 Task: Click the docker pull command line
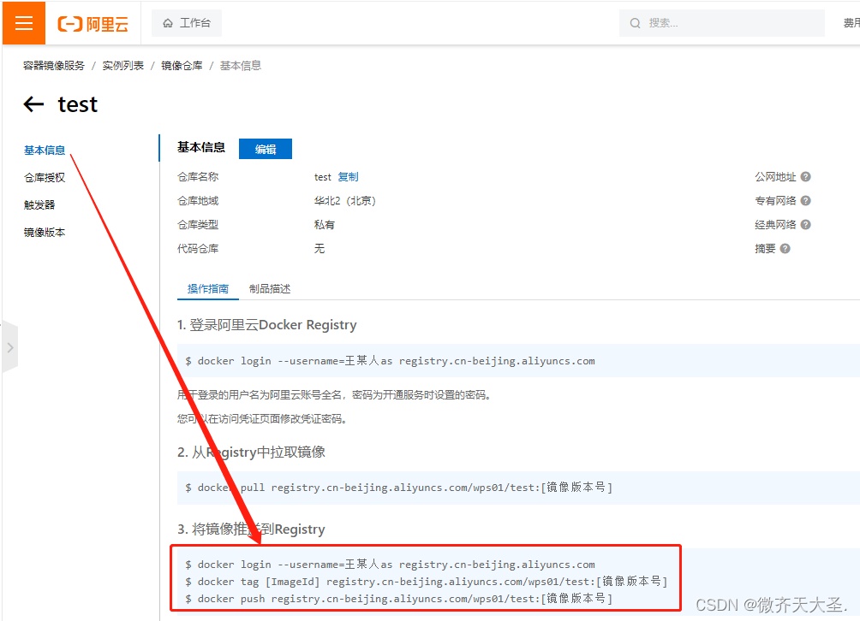click(x=399, y=488)
